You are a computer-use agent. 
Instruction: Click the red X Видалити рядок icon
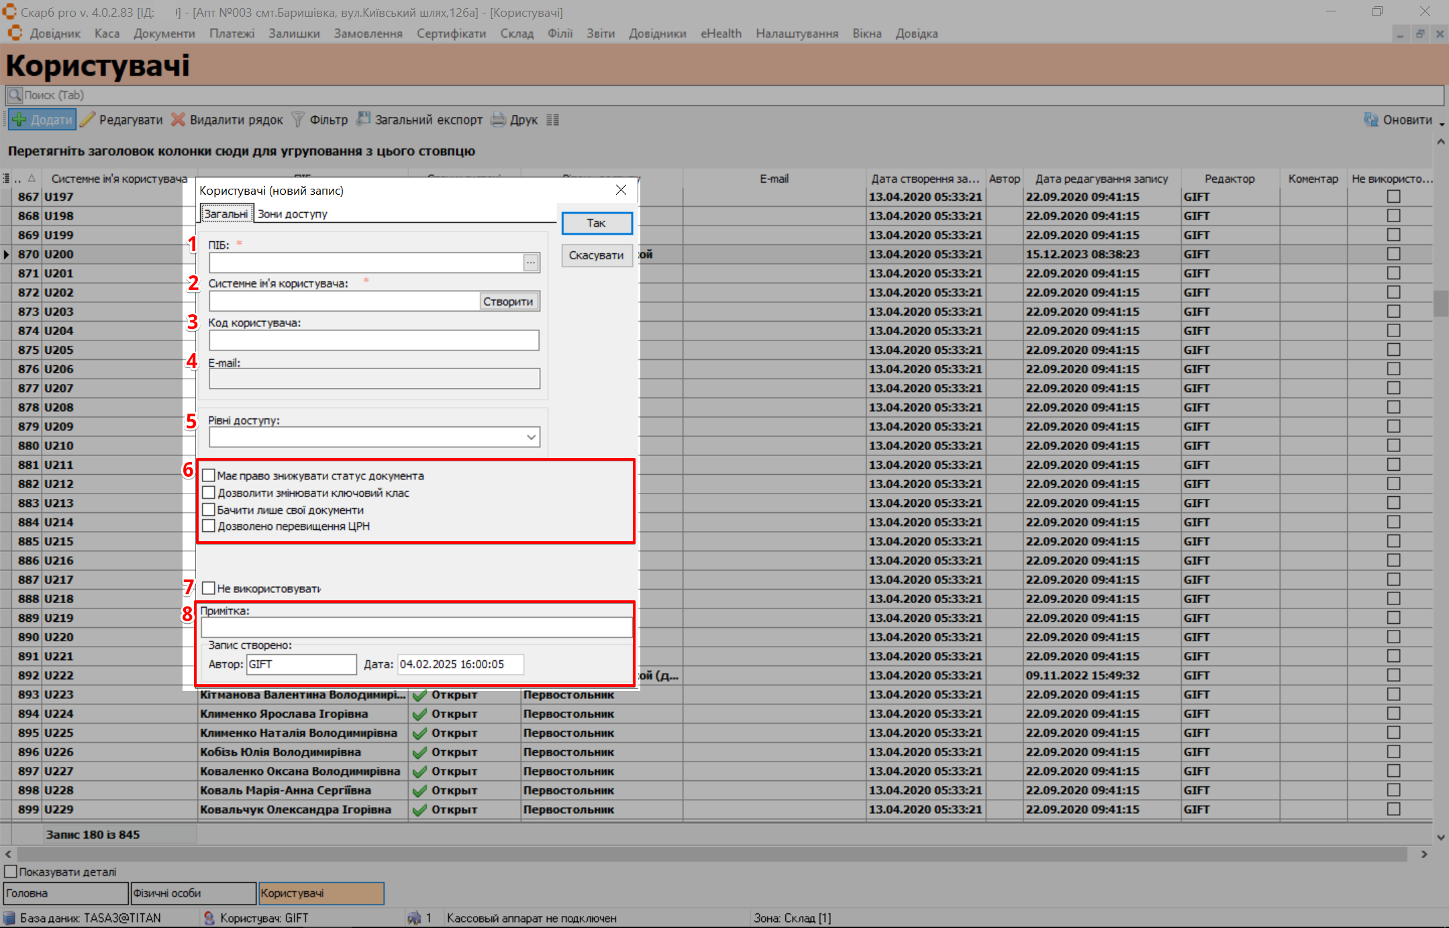pos(178,120)
